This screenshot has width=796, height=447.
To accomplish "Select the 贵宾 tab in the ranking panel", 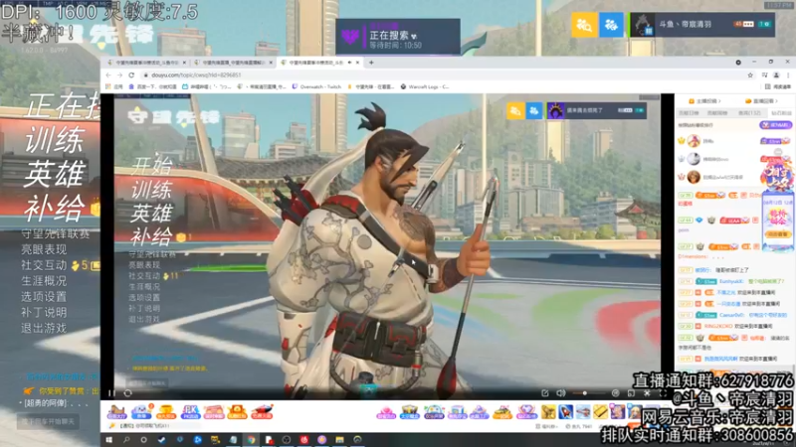I will 749,113.
